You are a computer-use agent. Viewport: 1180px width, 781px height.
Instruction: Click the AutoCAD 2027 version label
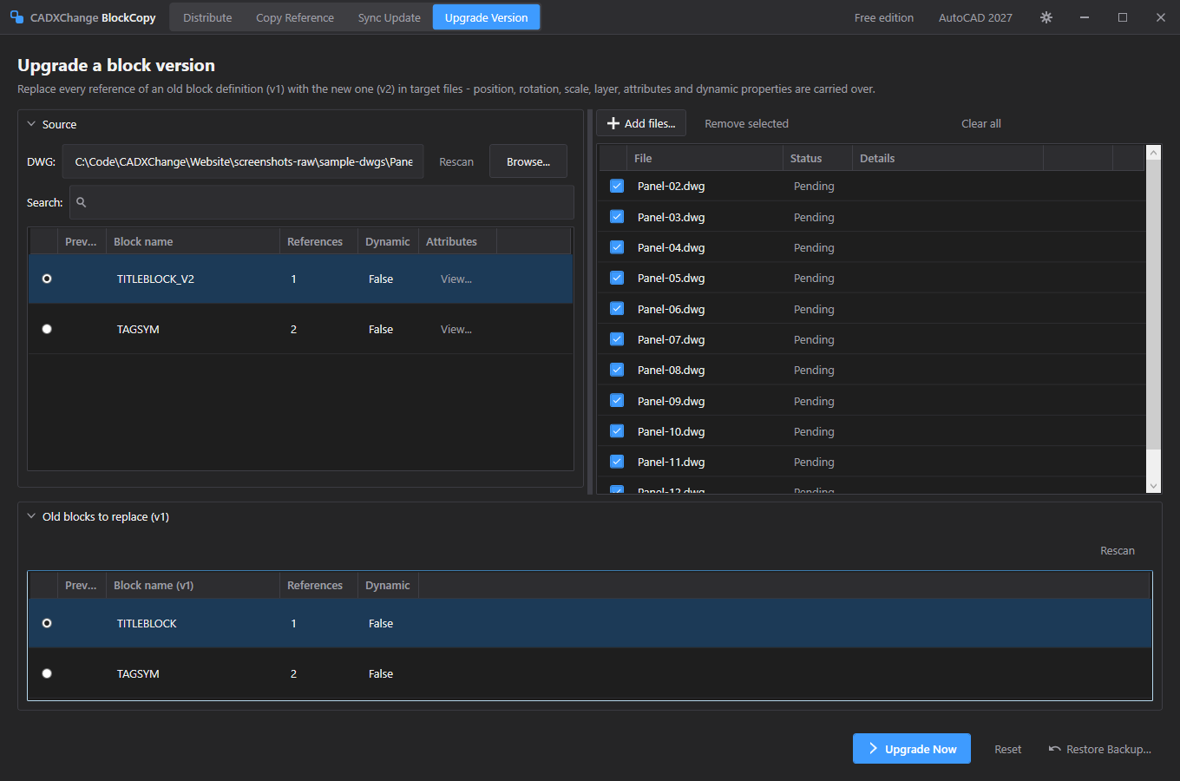pyautogui.click(x=975, y=17)
